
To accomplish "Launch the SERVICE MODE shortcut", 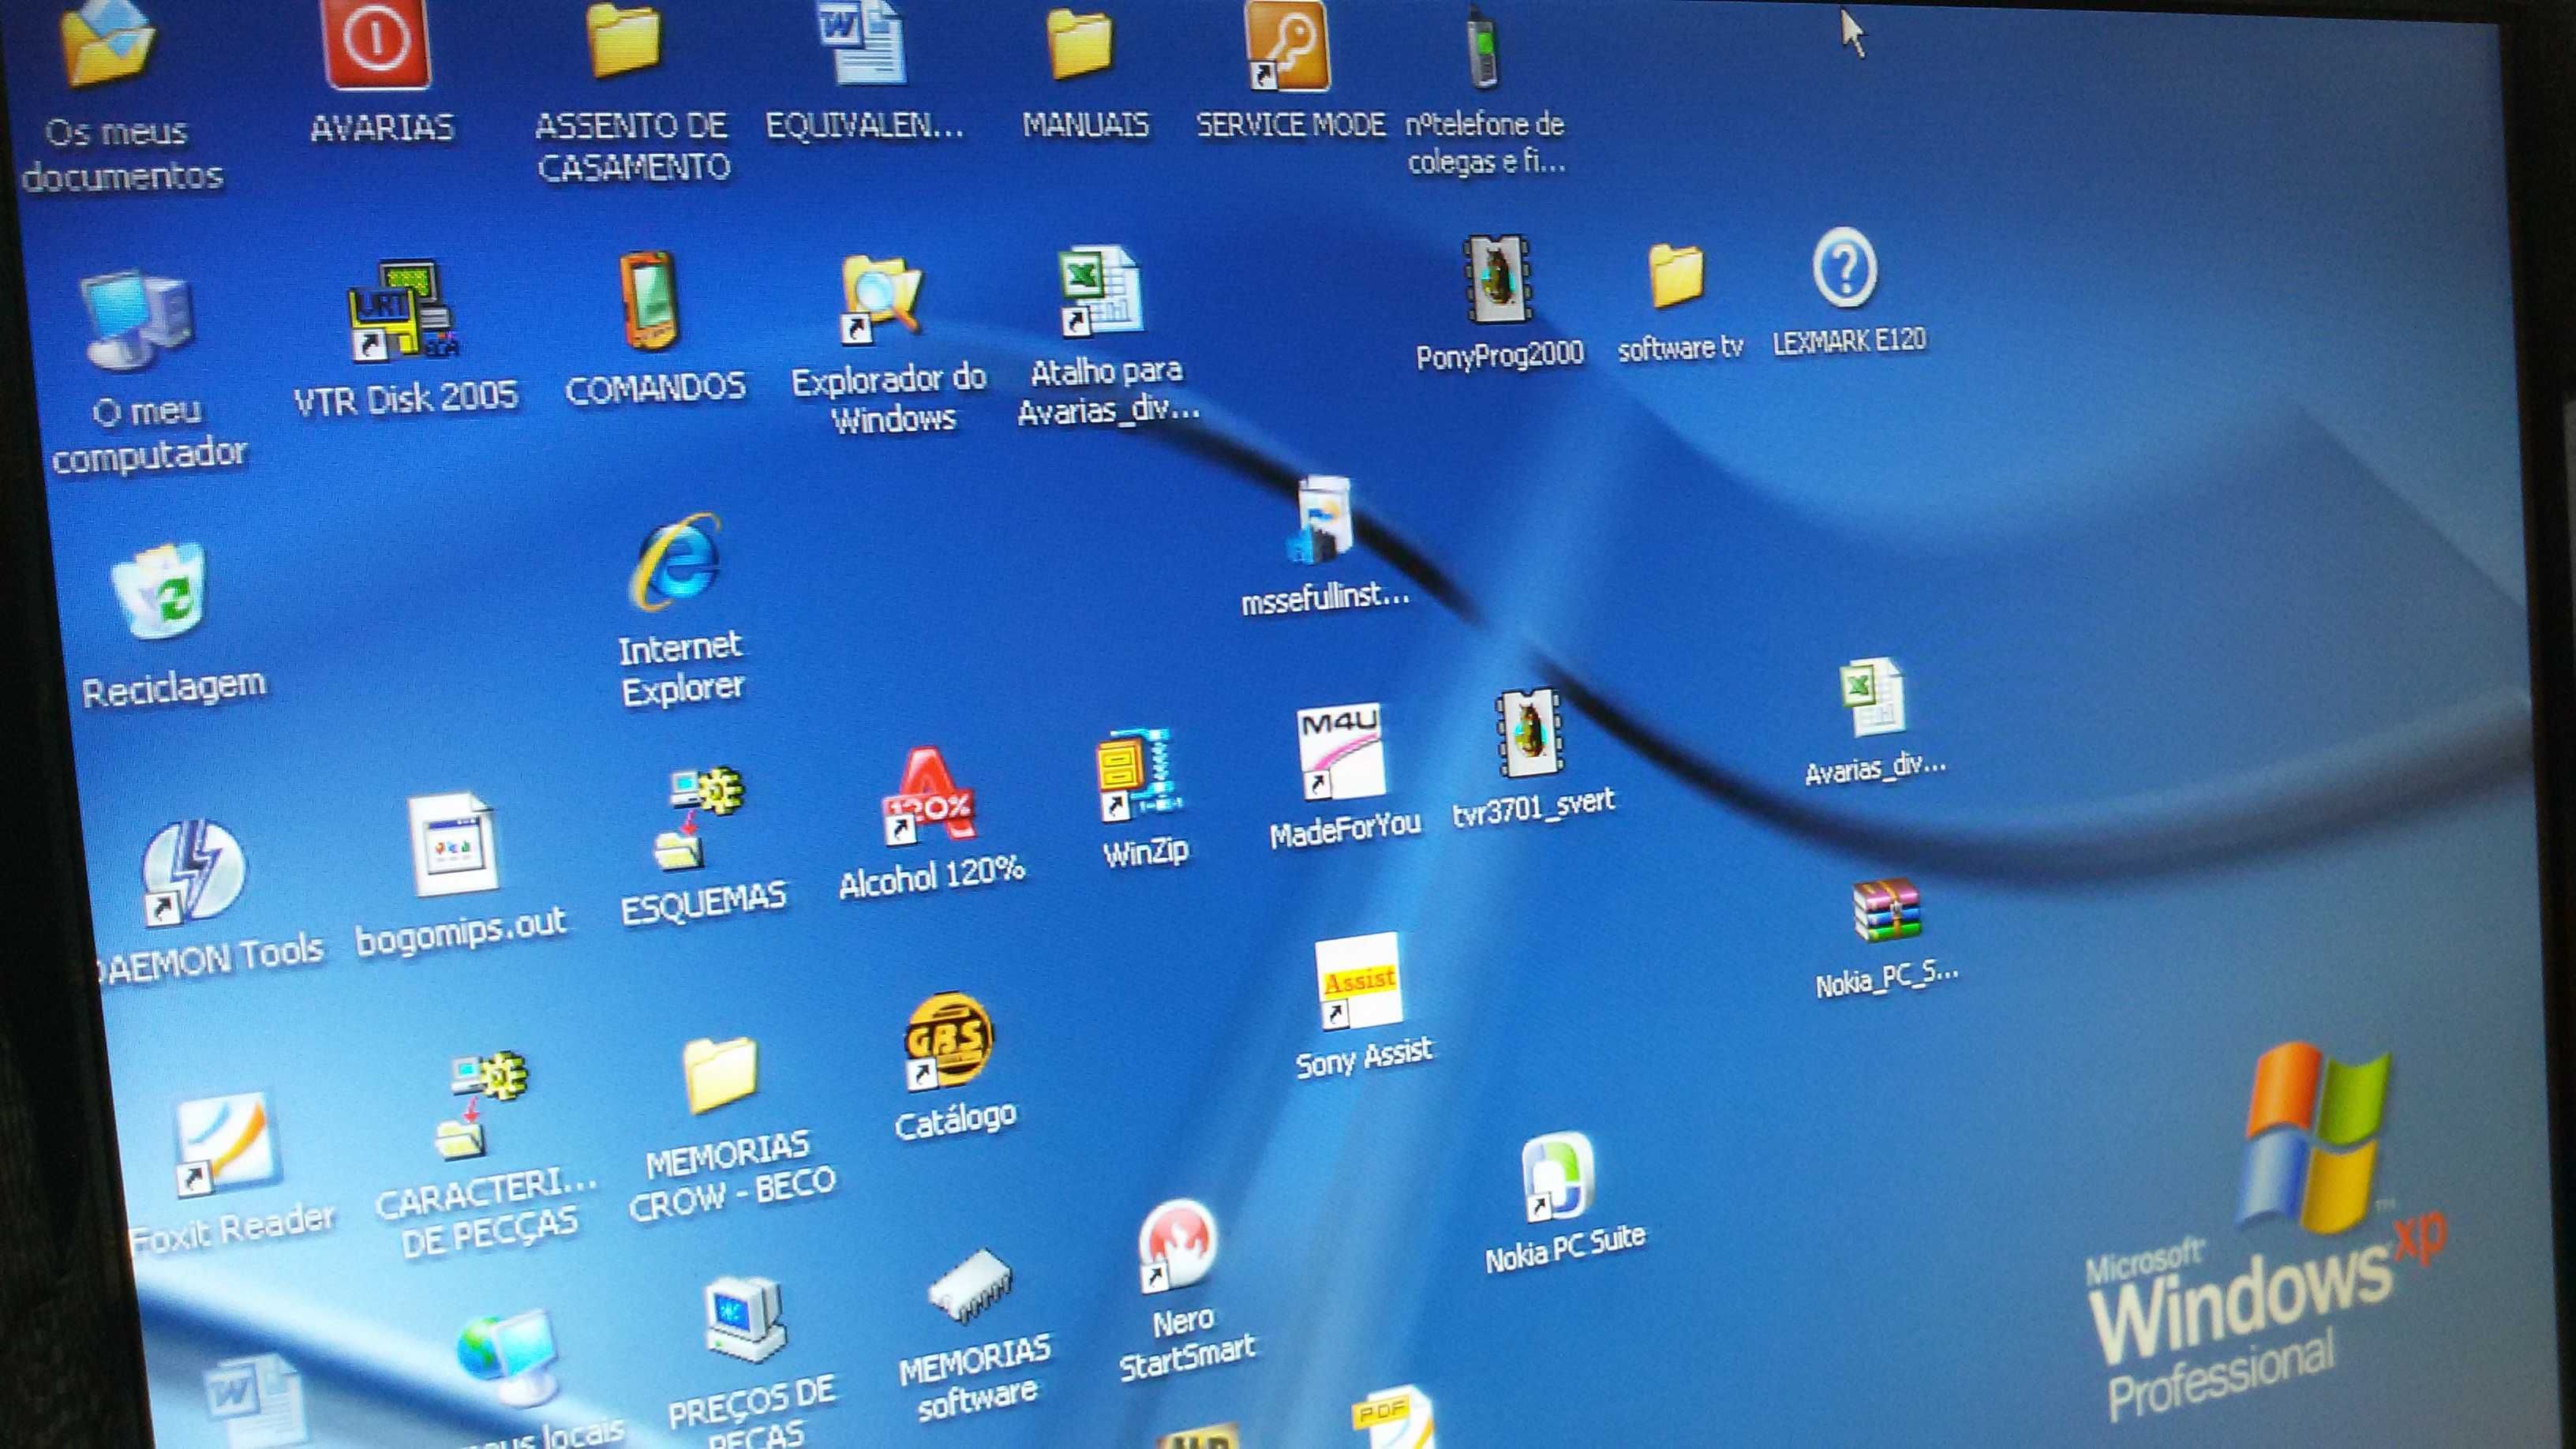I will coord(1288,46).
